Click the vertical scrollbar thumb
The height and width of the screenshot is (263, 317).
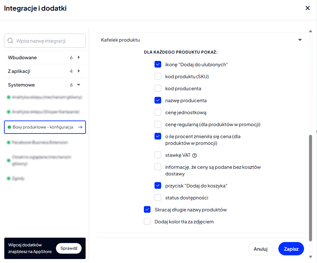click(x=311, y=188)
